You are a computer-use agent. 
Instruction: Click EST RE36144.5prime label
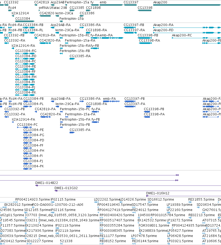[145, 241]
